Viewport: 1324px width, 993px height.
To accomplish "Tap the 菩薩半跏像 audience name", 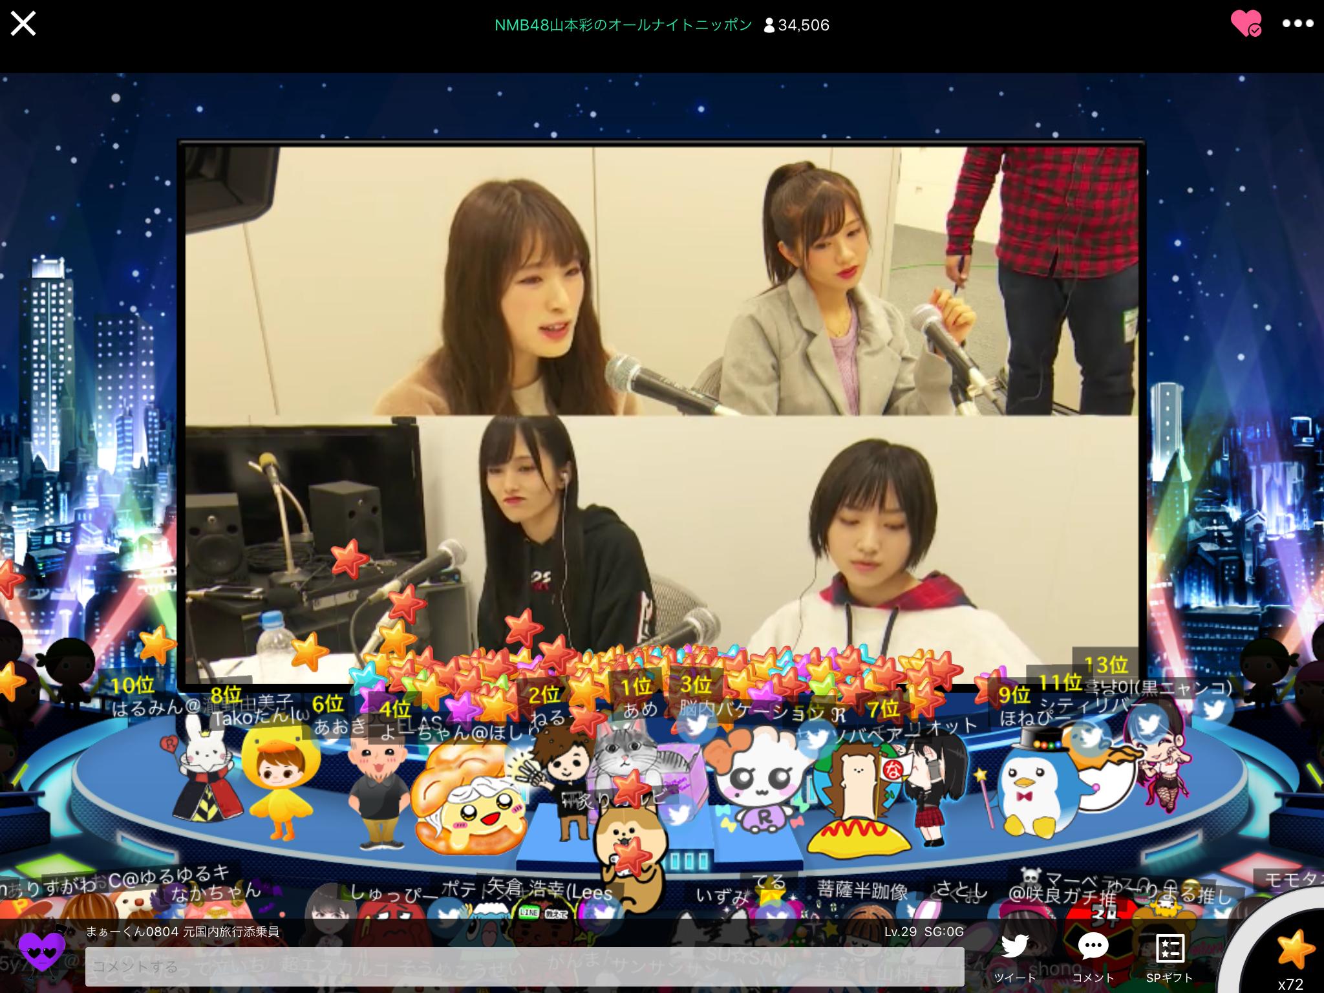I will (x=862, y=891).
